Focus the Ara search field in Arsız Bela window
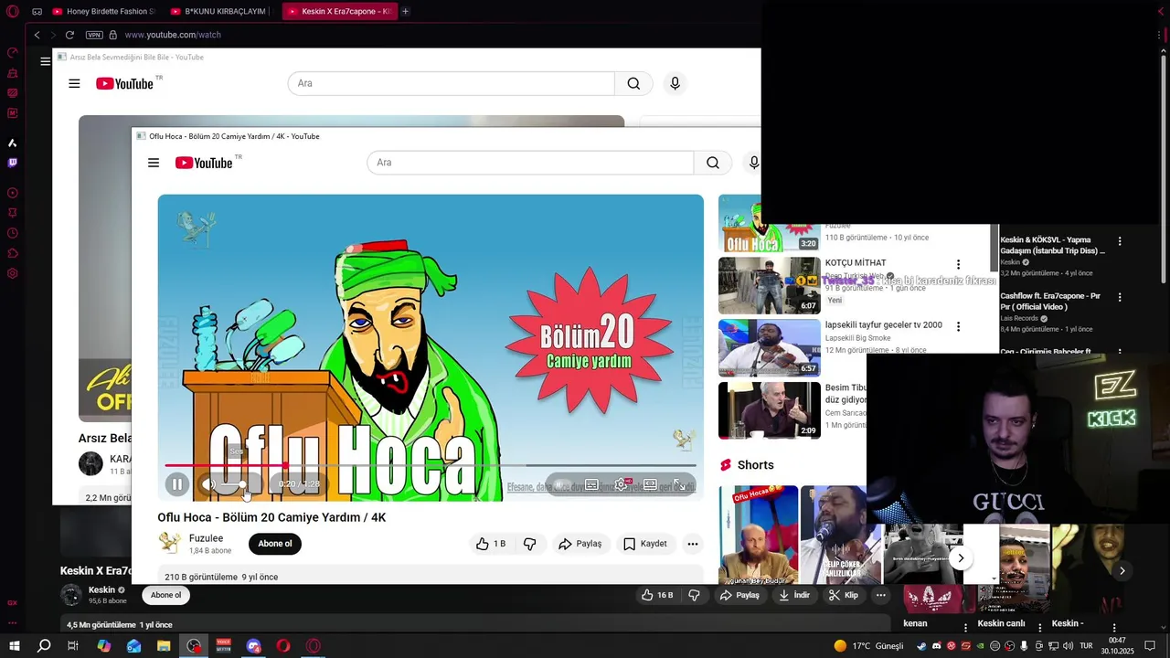Viewport: 1170px width, 658px height. 452,83
